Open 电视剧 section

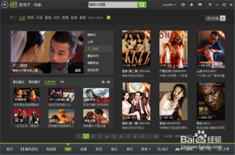pos(51,149)
